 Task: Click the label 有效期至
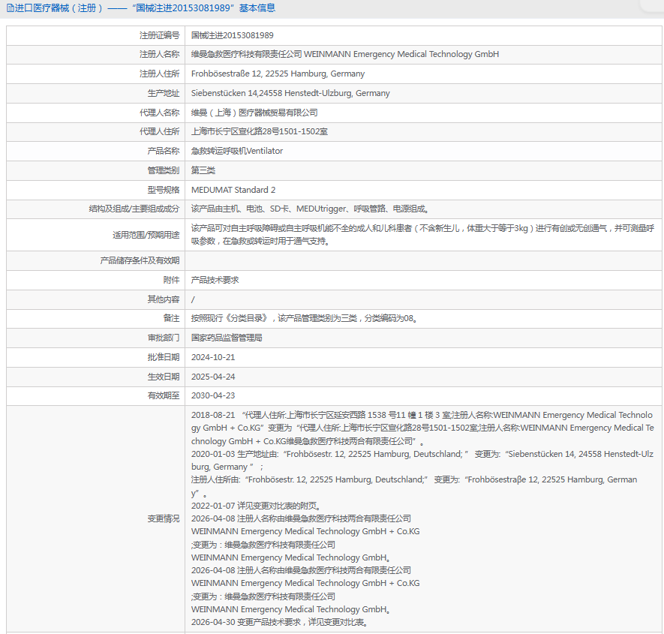(164, 395)
